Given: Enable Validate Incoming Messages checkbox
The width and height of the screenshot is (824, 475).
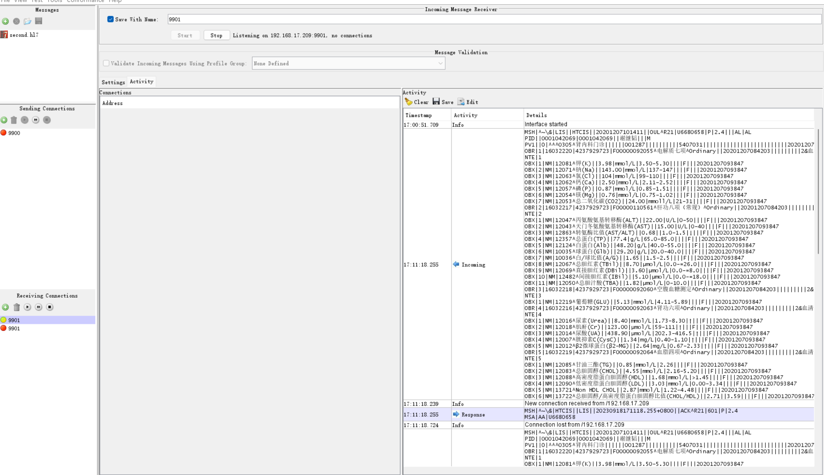Looking at the screenshot, I should click(x=106, y=63).
